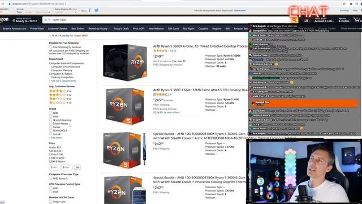This screenshot has width=362, height=204.
Task: Check the Cooler Master brand
Action: point(50,124)
